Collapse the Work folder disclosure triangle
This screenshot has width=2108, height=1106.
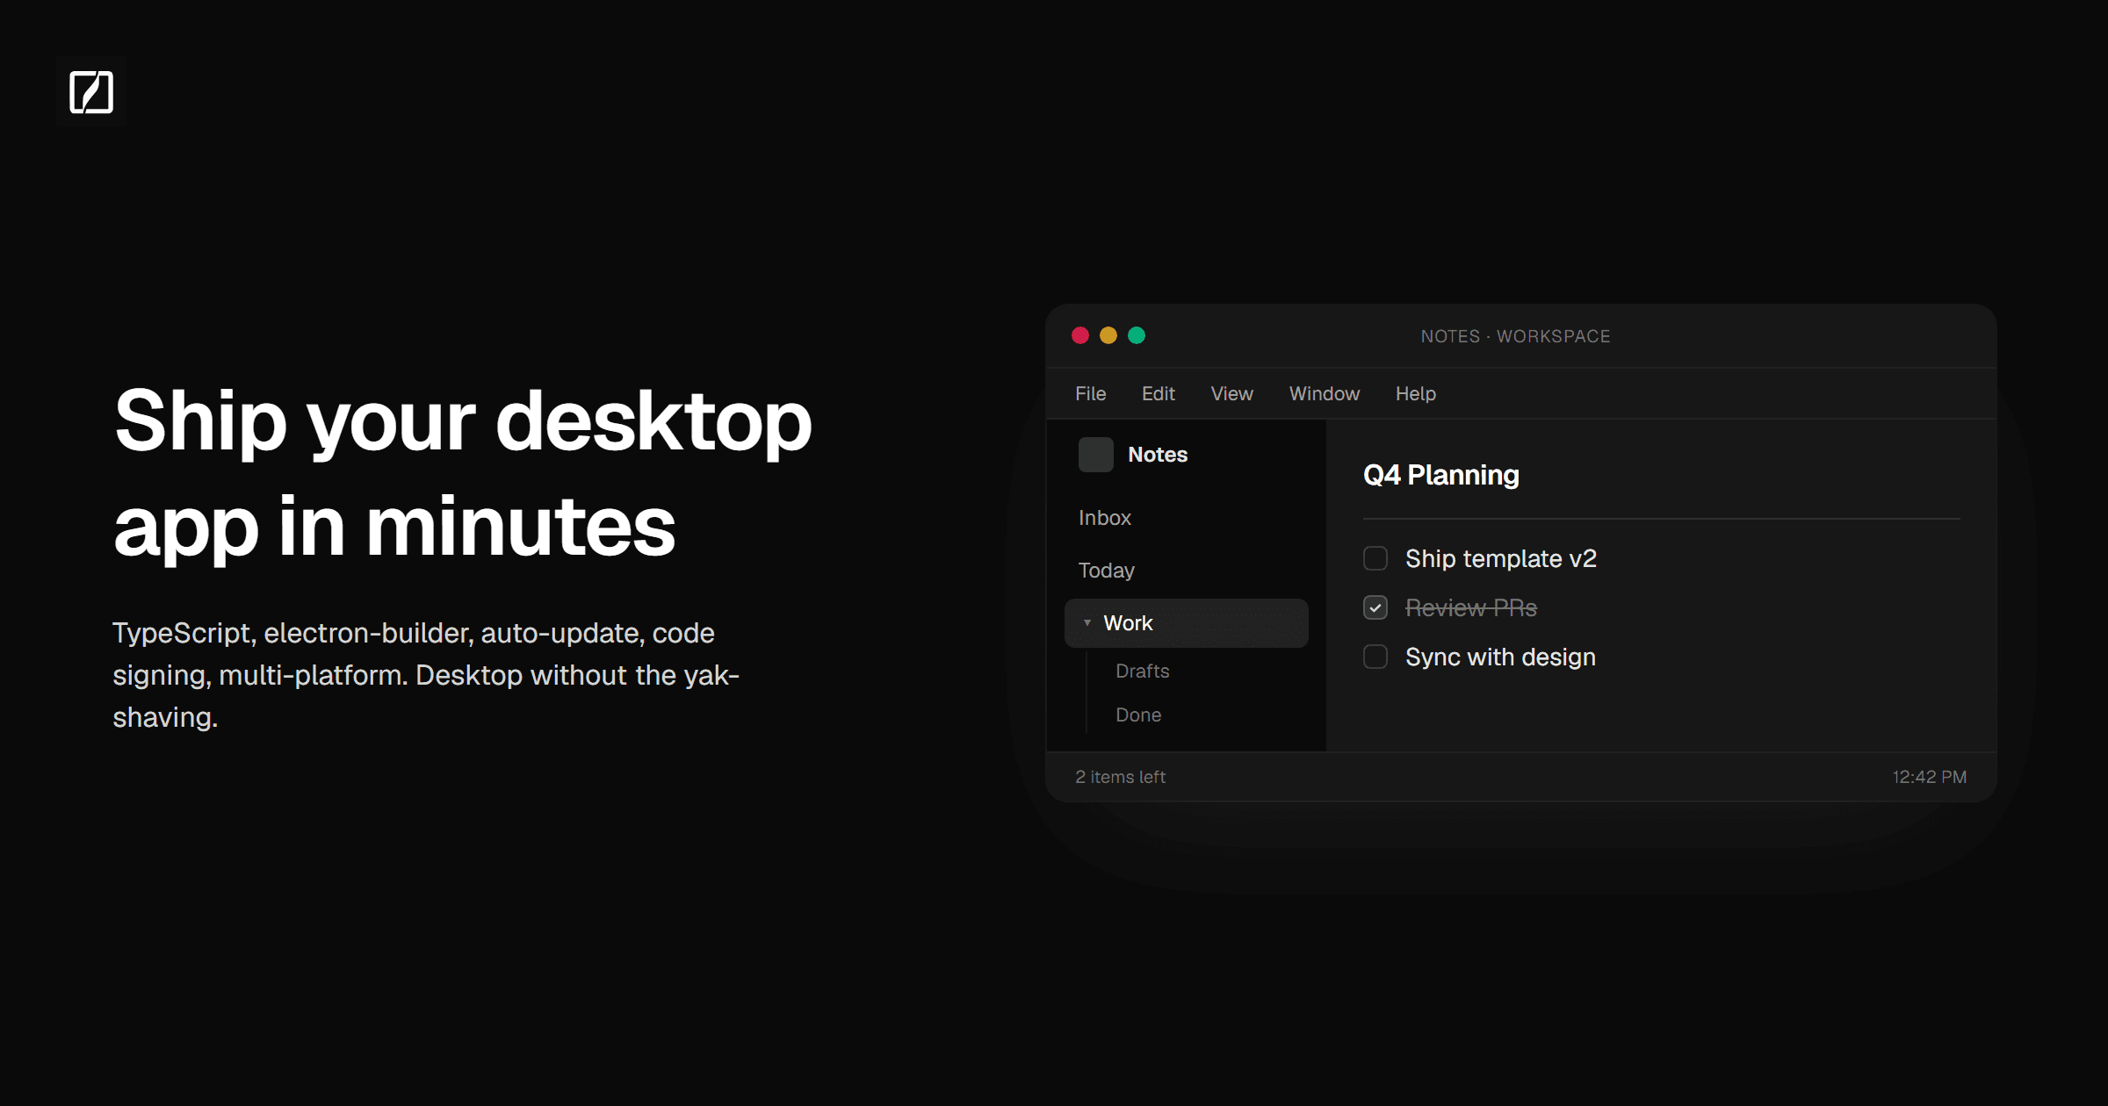pos(1087,623)
